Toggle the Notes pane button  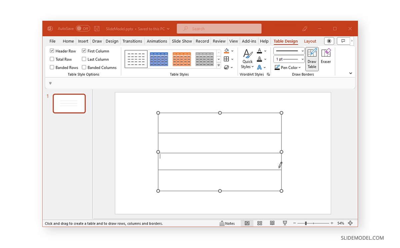(x=227, y=223)
